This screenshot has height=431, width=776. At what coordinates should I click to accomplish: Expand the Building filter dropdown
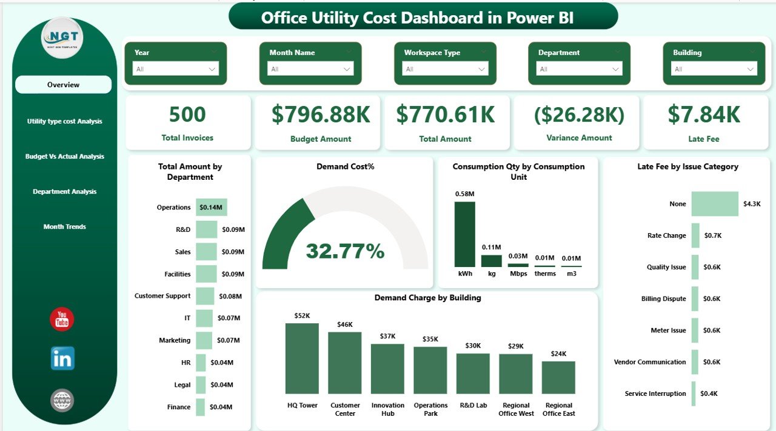[714, 69]
